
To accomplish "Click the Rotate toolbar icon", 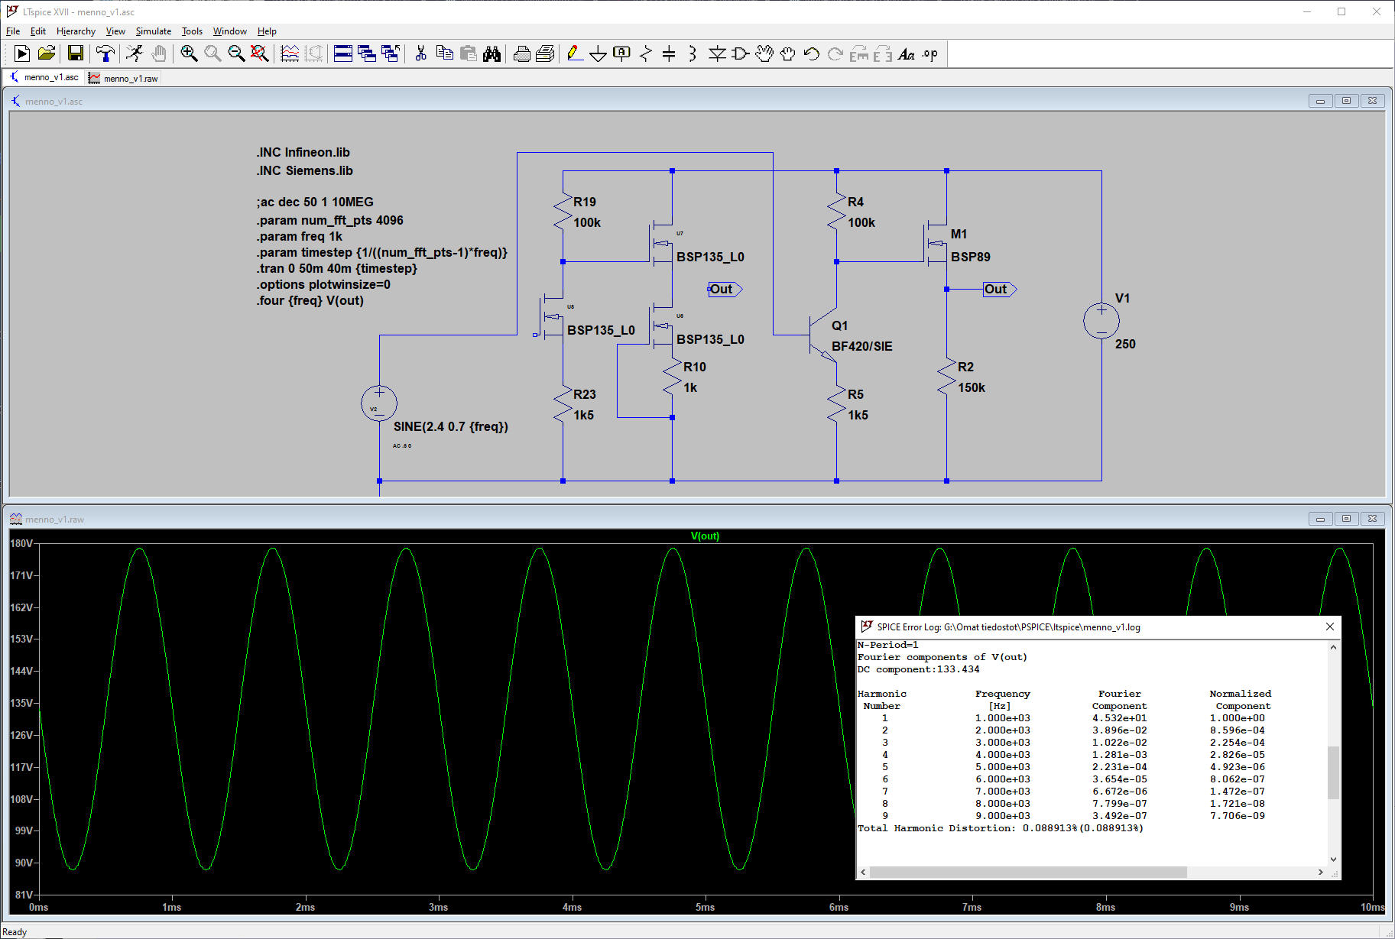I will (x=859, y=53).
